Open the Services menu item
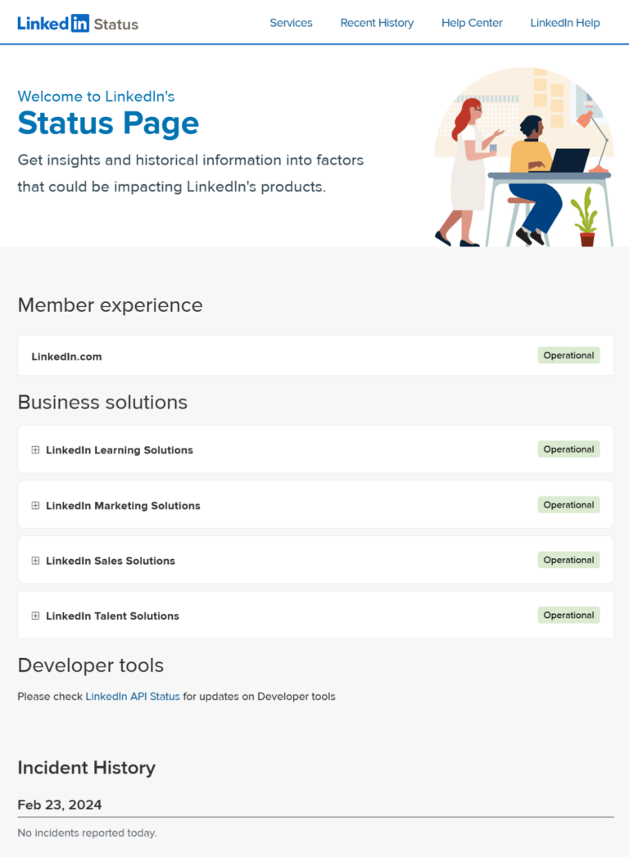 point(291,23)
